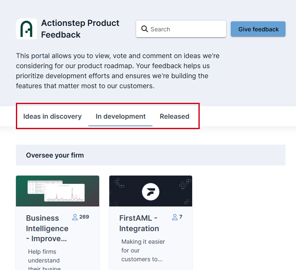This screenshot has width=296, height=270.
Task: Focus the Search input field
Action: point(181,29)
